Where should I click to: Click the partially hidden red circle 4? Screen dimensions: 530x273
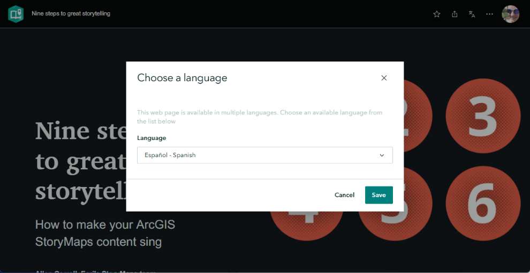307,226
